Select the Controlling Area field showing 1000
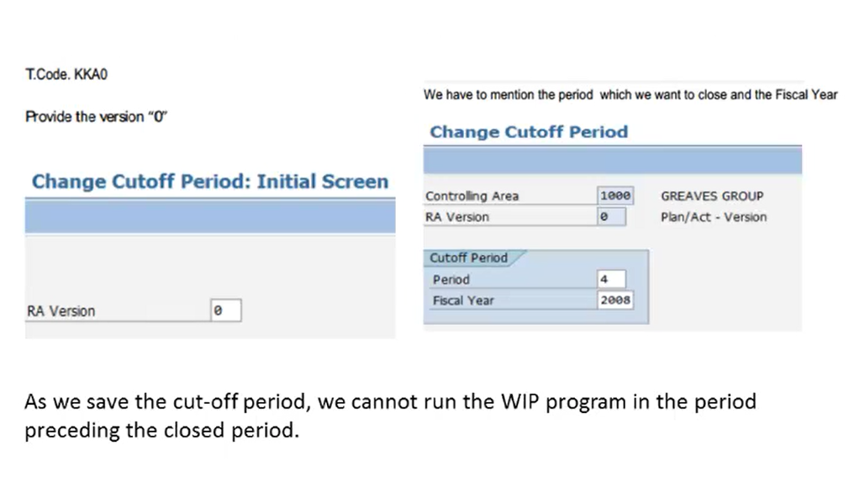 click(615, 196)
